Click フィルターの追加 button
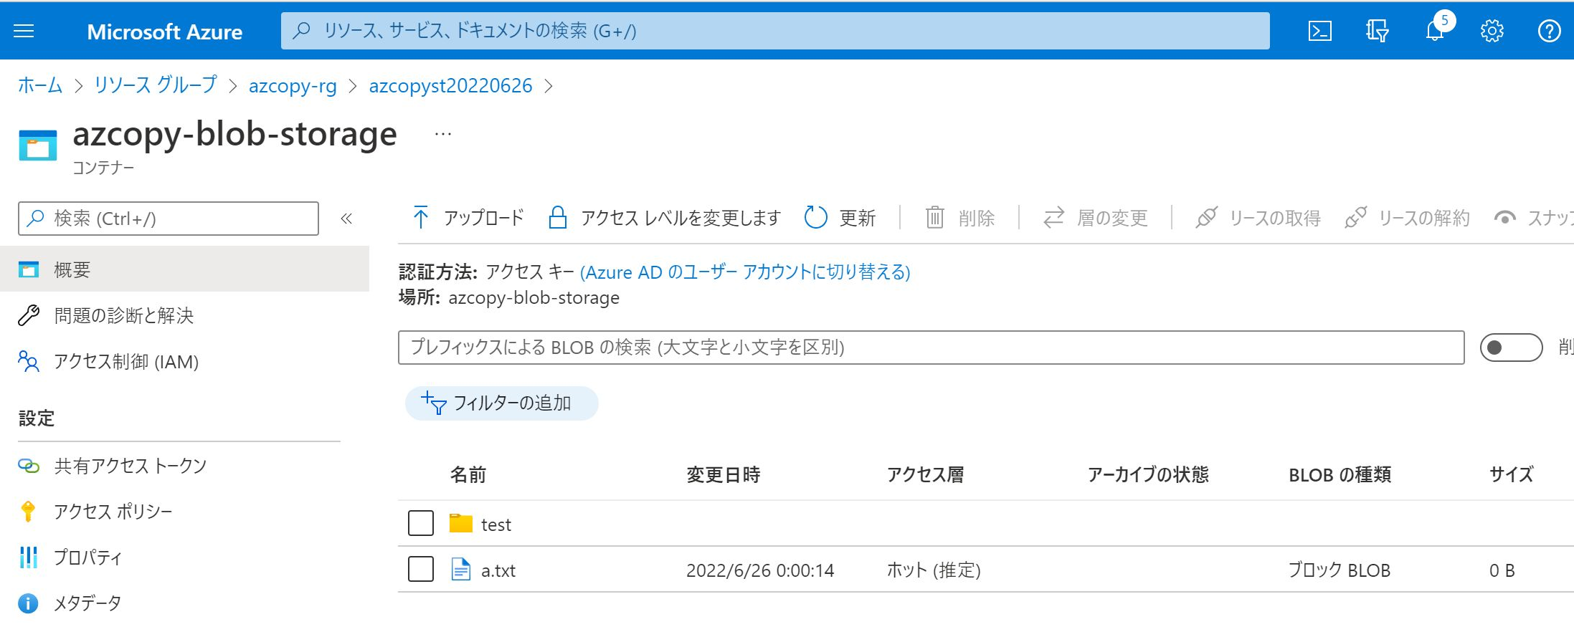The image size is (1574, 637). tap(502, 403)
